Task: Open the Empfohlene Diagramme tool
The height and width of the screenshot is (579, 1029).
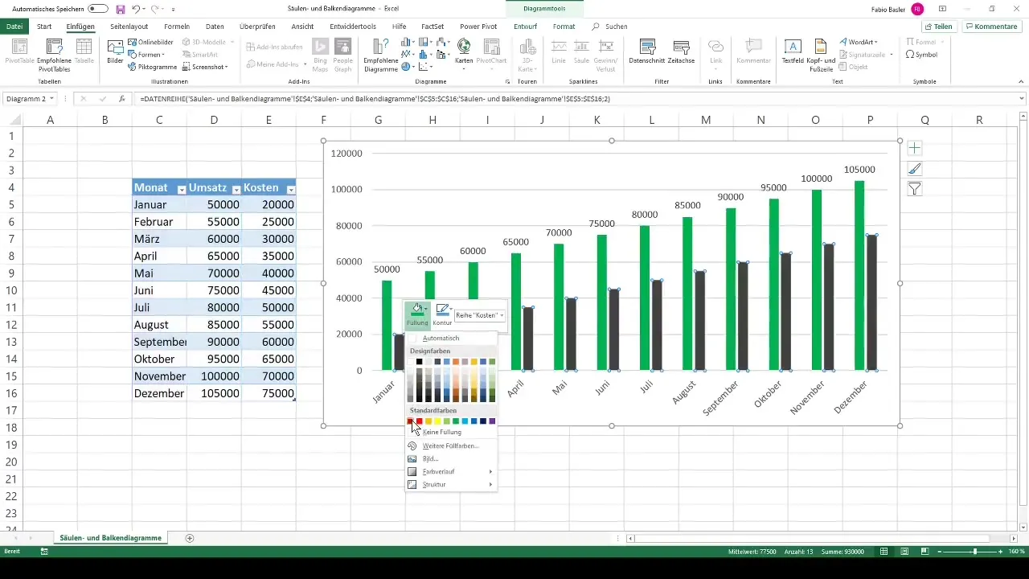Action: (382, 55)
